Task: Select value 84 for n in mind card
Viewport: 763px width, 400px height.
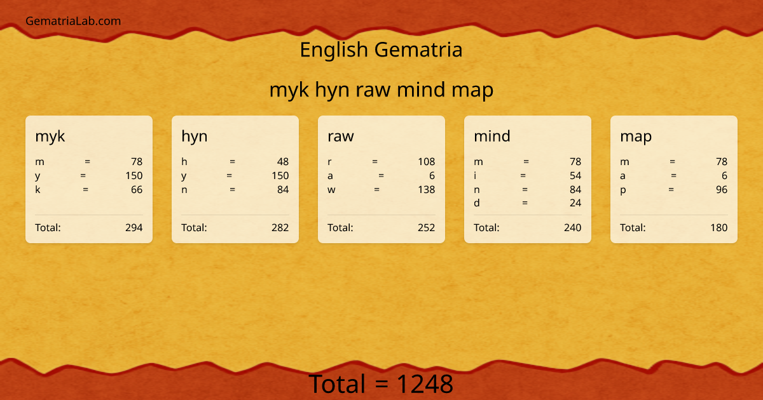Action: coord(575,190)
